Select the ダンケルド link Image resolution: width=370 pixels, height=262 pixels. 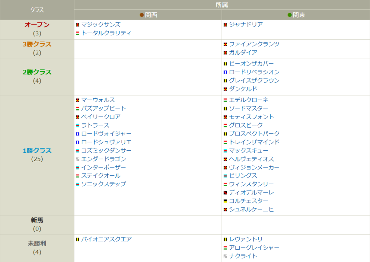(x=243, y=89)
